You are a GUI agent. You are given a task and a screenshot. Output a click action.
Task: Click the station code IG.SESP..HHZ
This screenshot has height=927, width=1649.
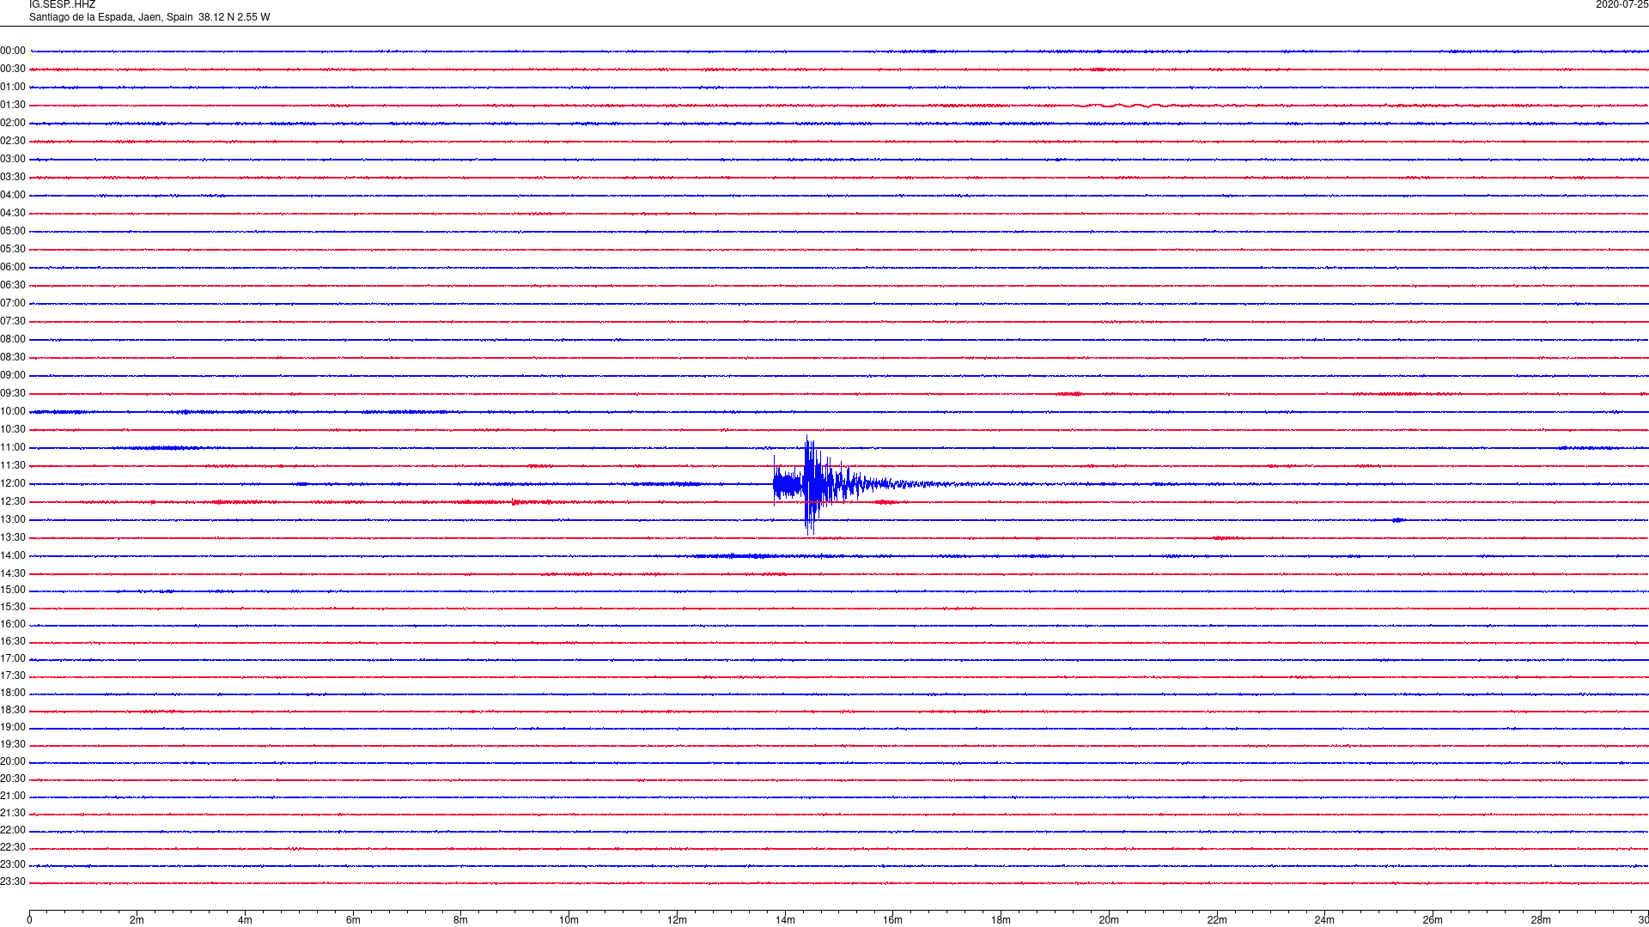[62, 5]
